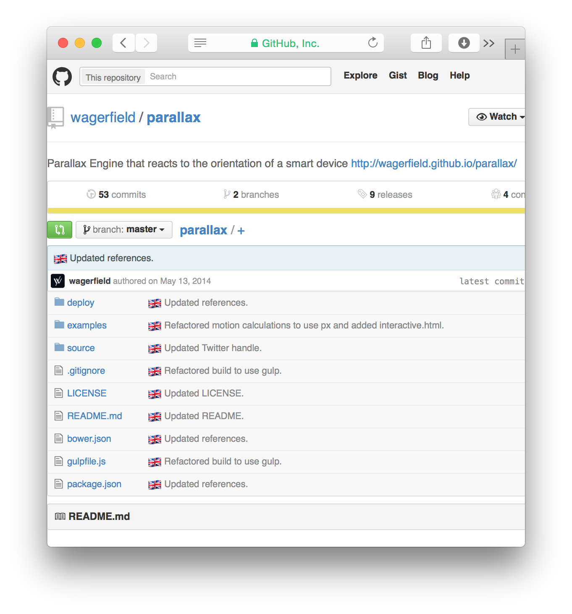Click the wagerfield author avatar
The width and height of the screenshot is (572, 614).
pos(58,281)
